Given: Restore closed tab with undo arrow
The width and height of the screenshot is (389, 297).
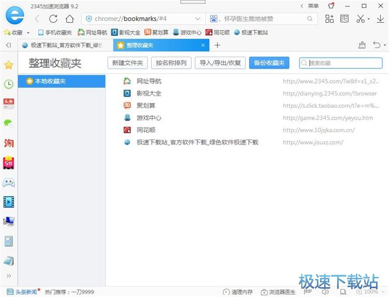Looking at the screenshot, I should (377, 45).
